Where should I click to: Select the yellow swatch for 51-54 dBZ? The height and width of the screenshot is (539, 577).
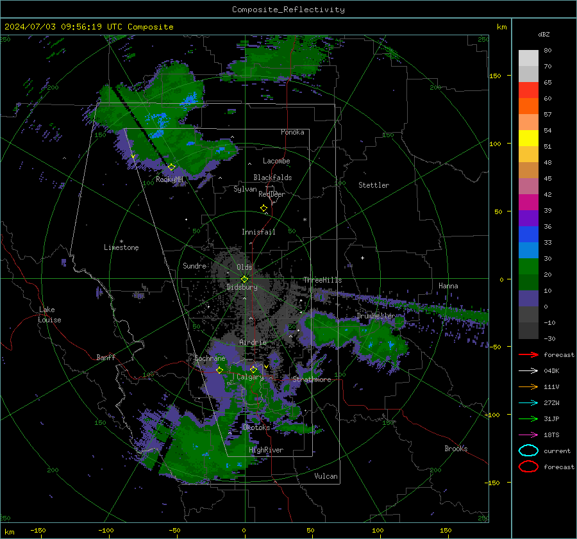pyautogui.click(x=528, y=138)
